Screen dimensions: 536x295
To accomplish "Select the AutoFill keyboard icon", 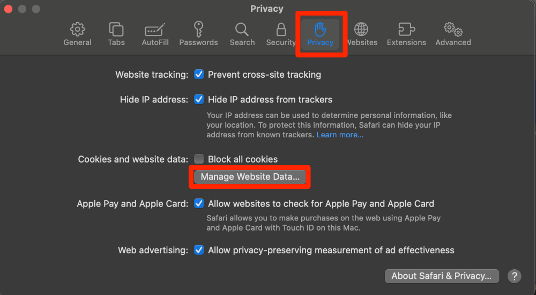I will [154, 29].
